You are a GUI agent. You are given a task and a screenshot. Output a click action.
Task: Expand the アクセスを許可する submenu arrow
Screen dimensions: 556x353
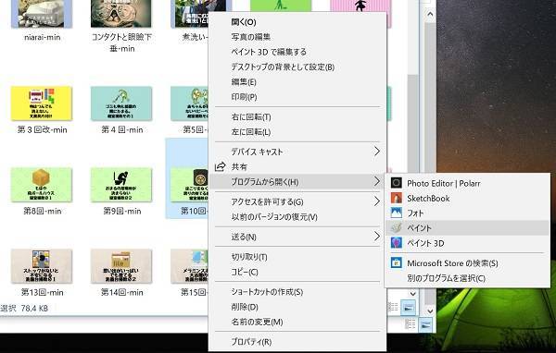coord(376,201)
